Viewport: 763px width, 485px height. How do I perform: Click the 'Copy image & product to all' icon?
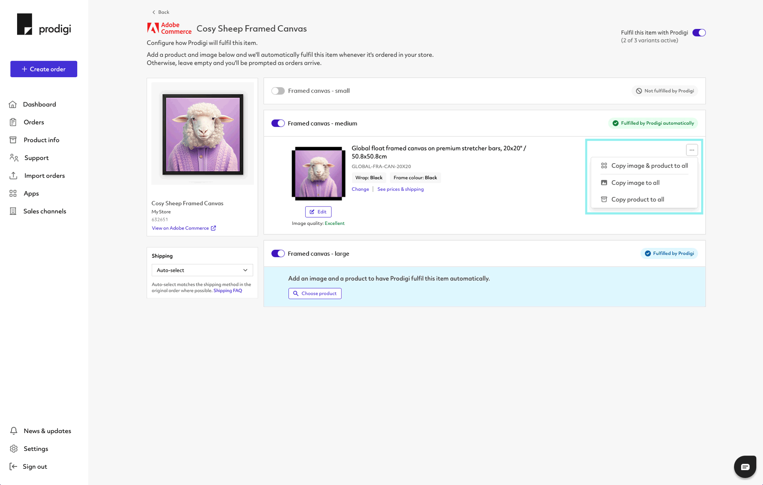(x=604, y=165)
